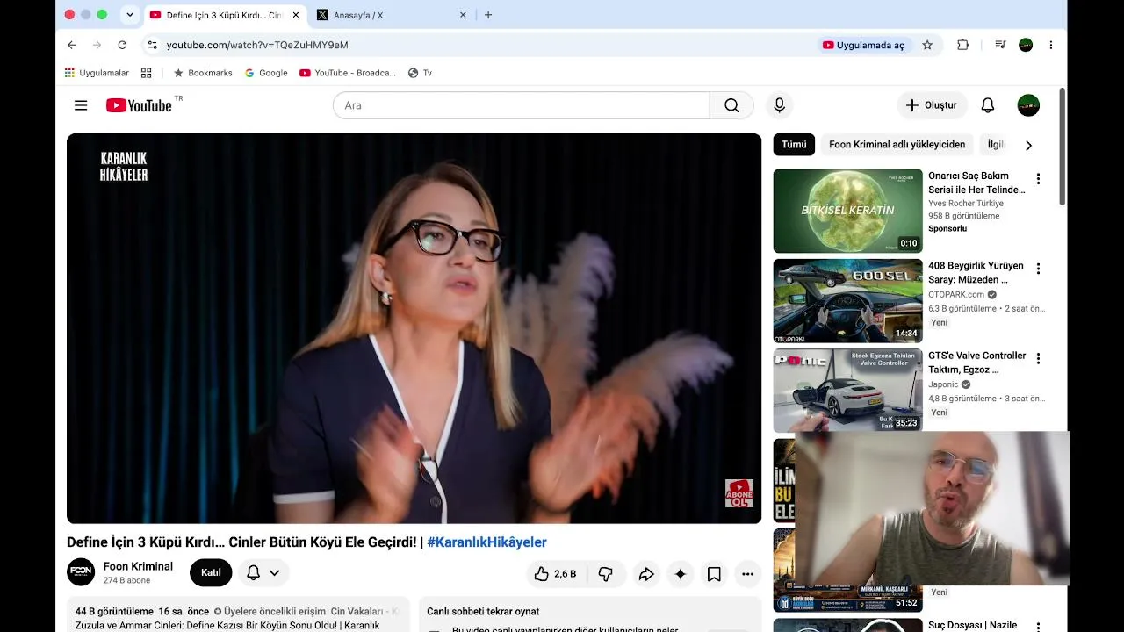Switch to the Anasayfa / X tab
Screen dimensions: 1124x632
click(392, 15)
